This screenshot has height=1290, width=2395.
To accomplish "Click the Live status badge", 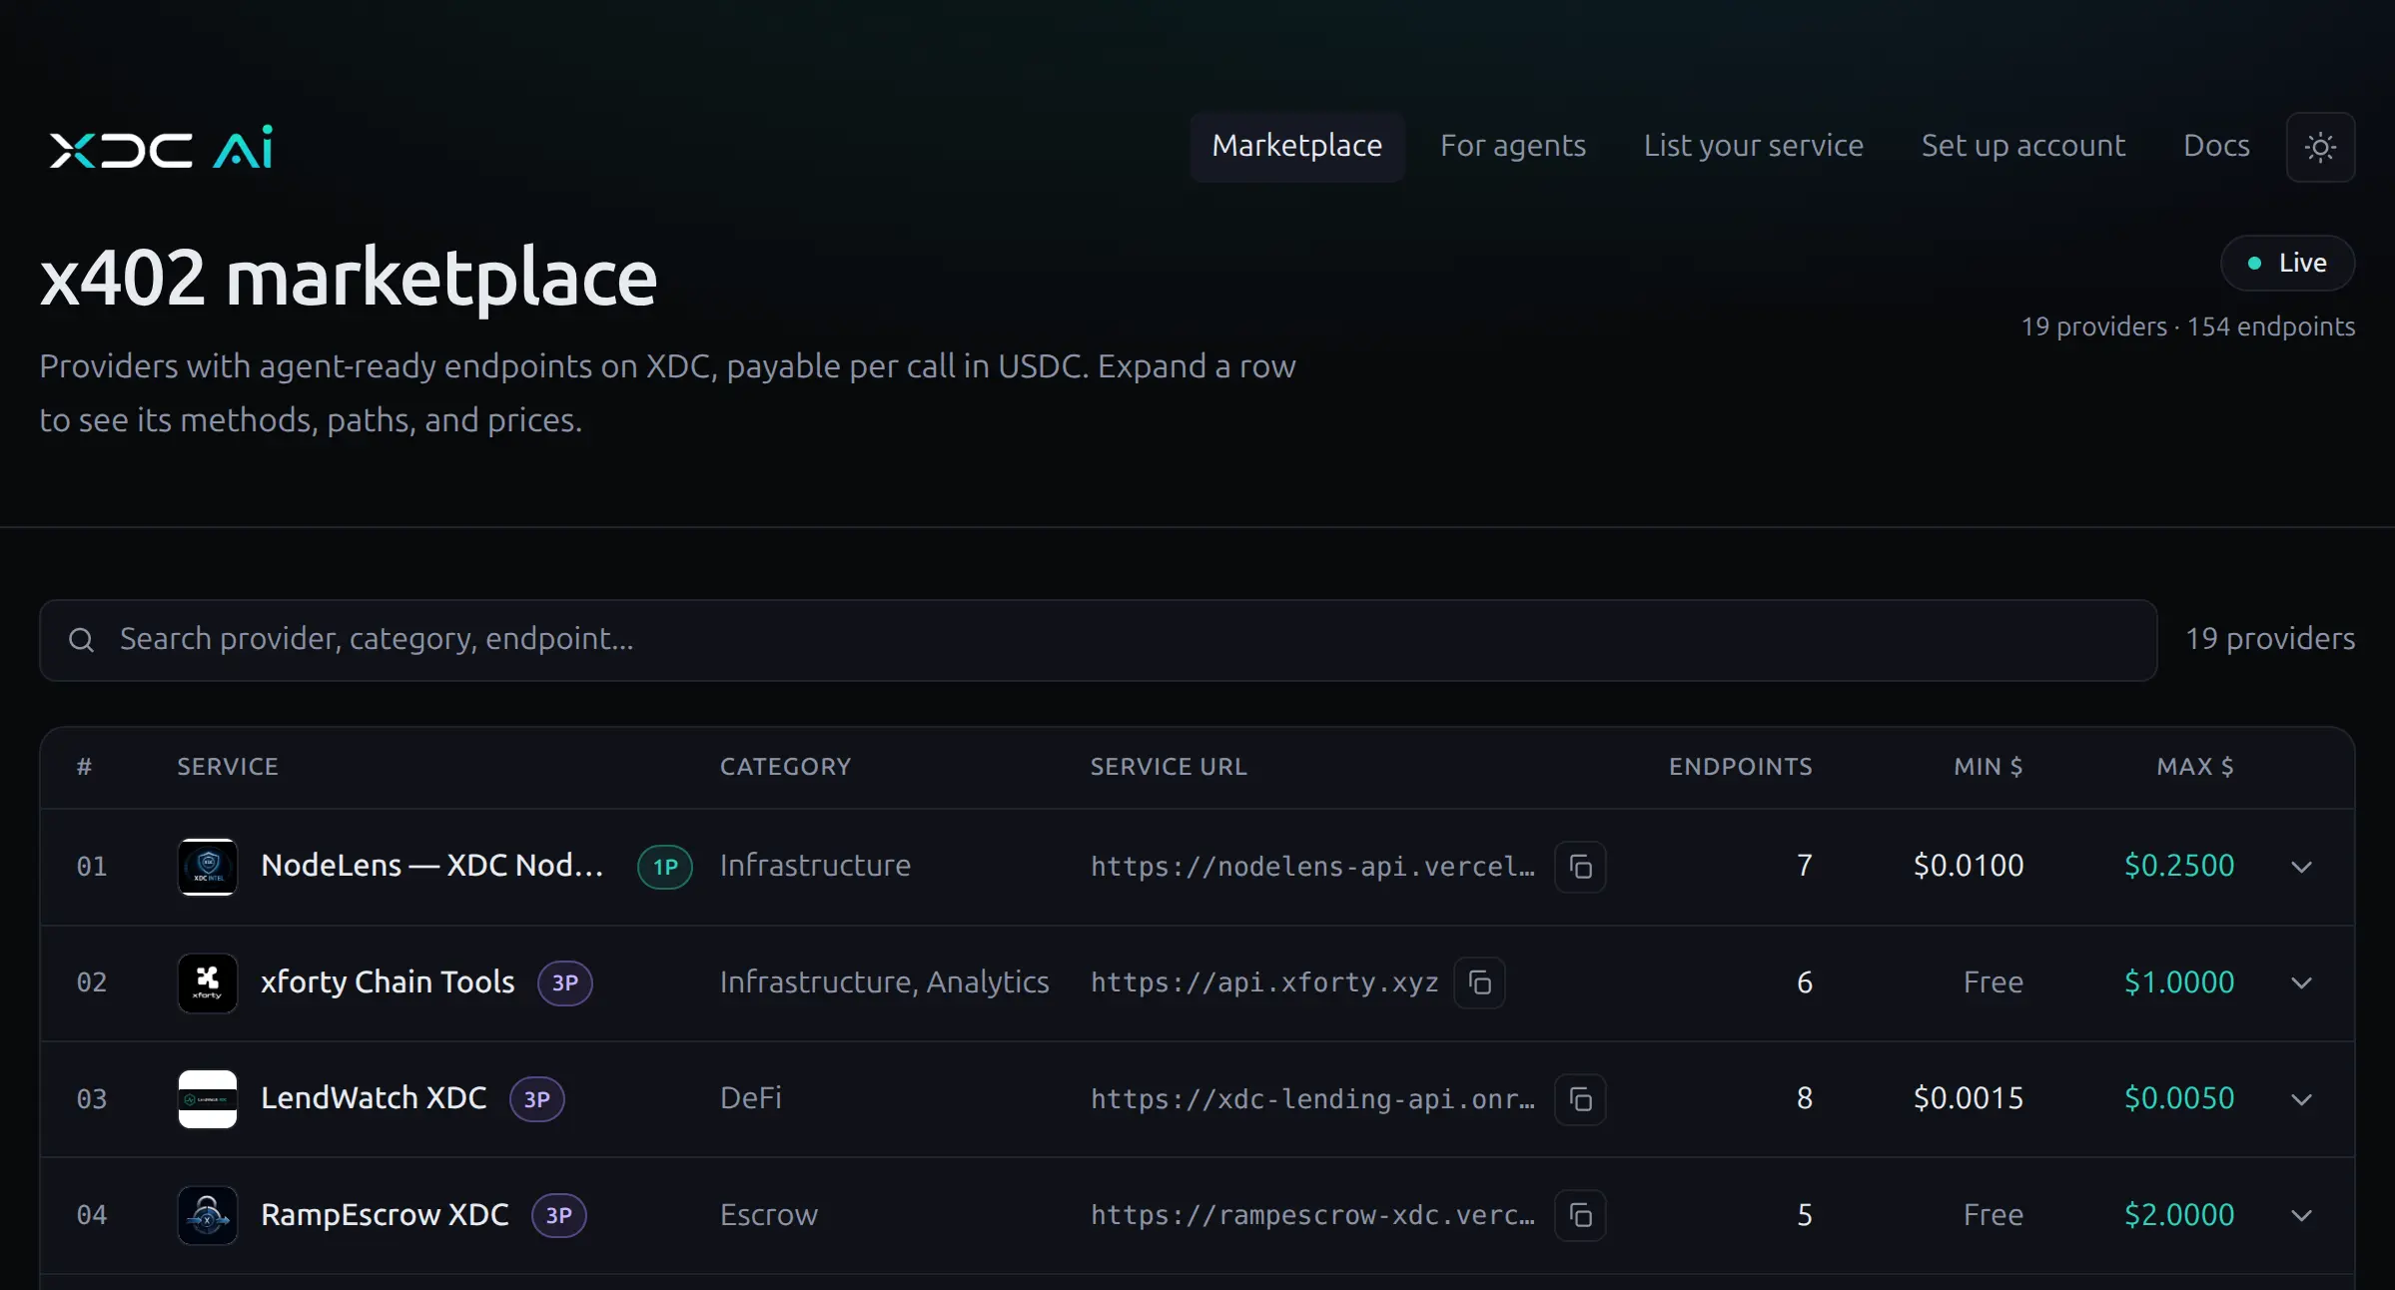I will click(2287, 263).
